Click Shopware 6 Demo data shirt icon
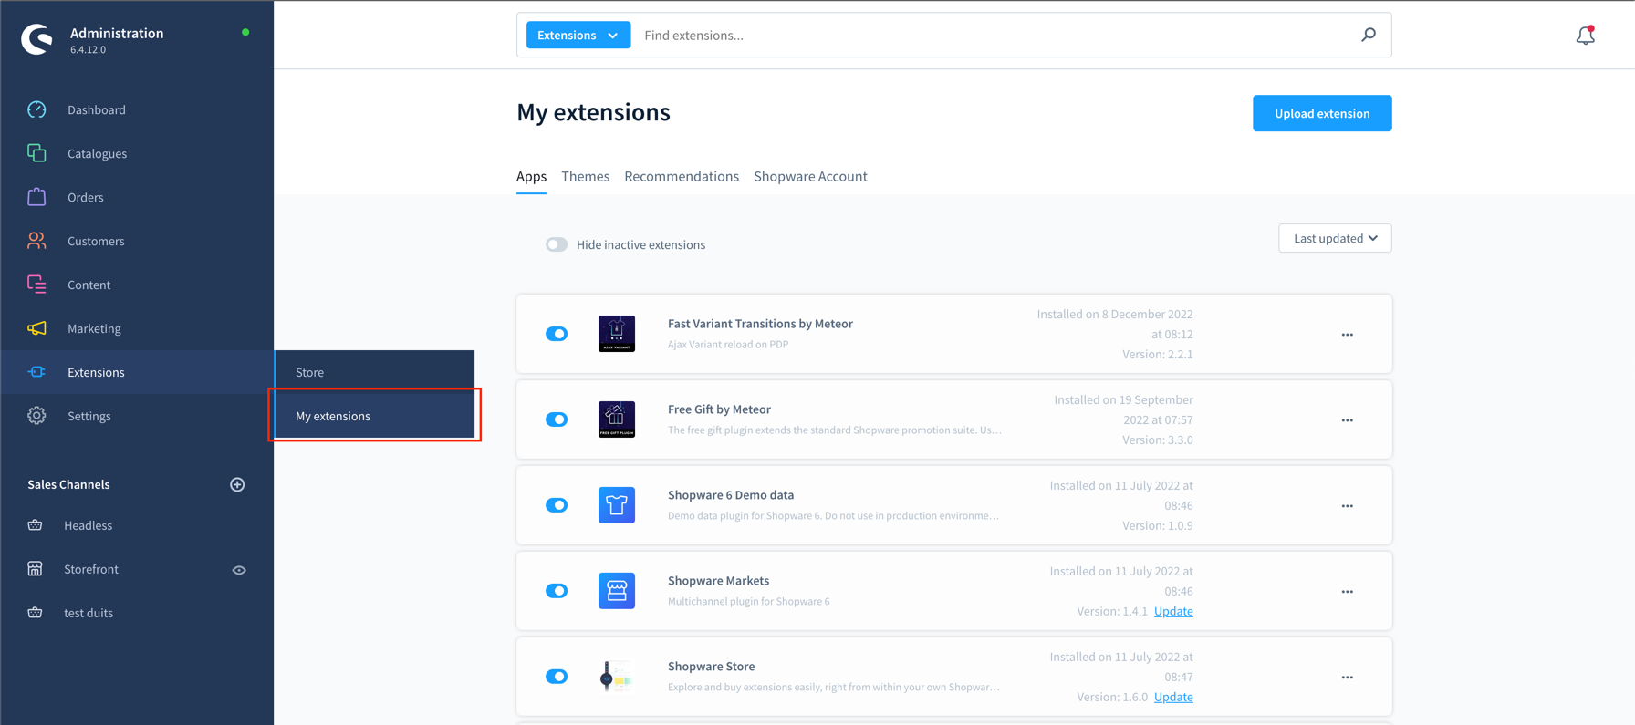 [x=617, y=505]
